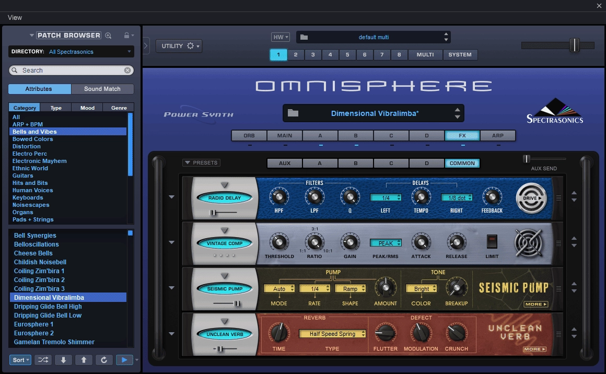Click the Radio Delay FEEDBACK knob
The width and height of the screenshot is (606, 374).
pyautogui.click(x=492, y=196)
